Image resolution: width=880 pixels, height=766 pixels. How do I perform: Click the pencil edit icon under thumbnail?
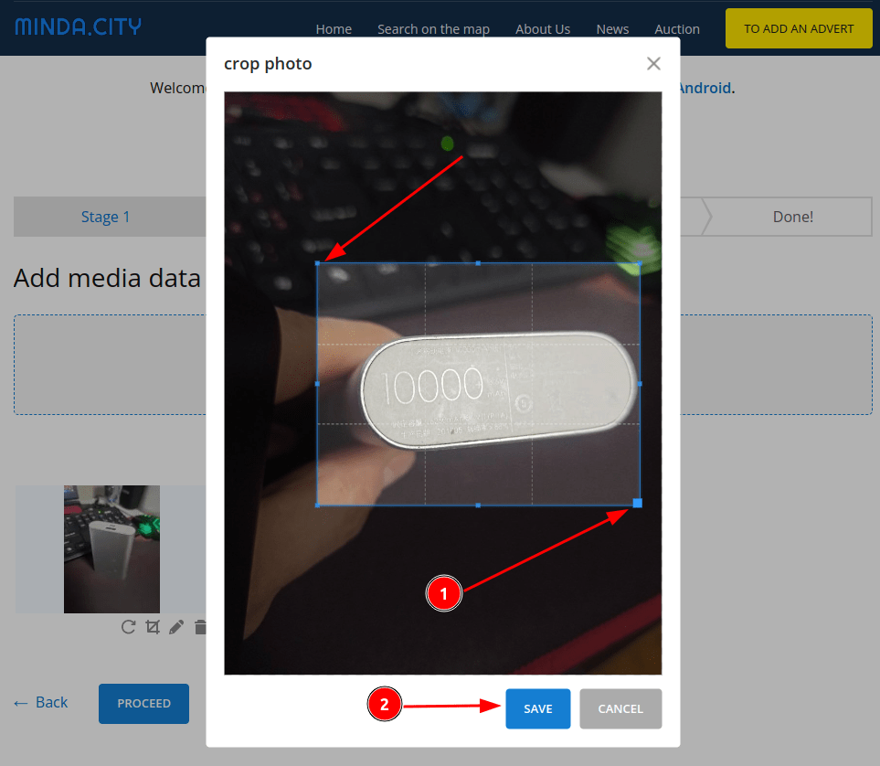click(x=176, y=627)
